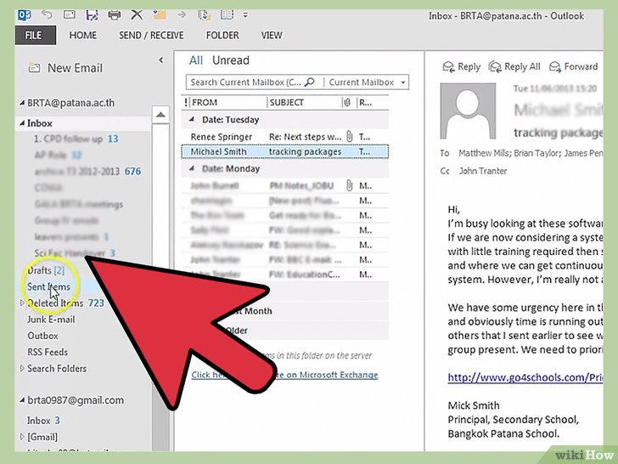Open the Current Mailbox scope dropdown
The image size is (618, 464).
366,82
